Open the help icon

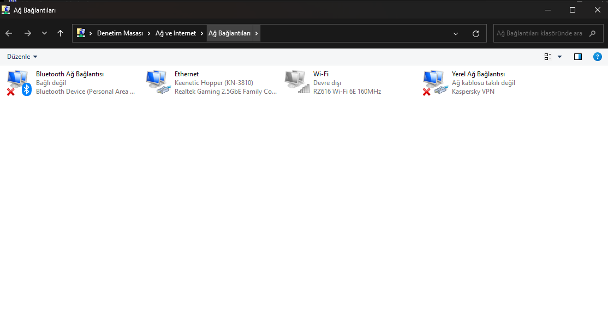point(598,57)
